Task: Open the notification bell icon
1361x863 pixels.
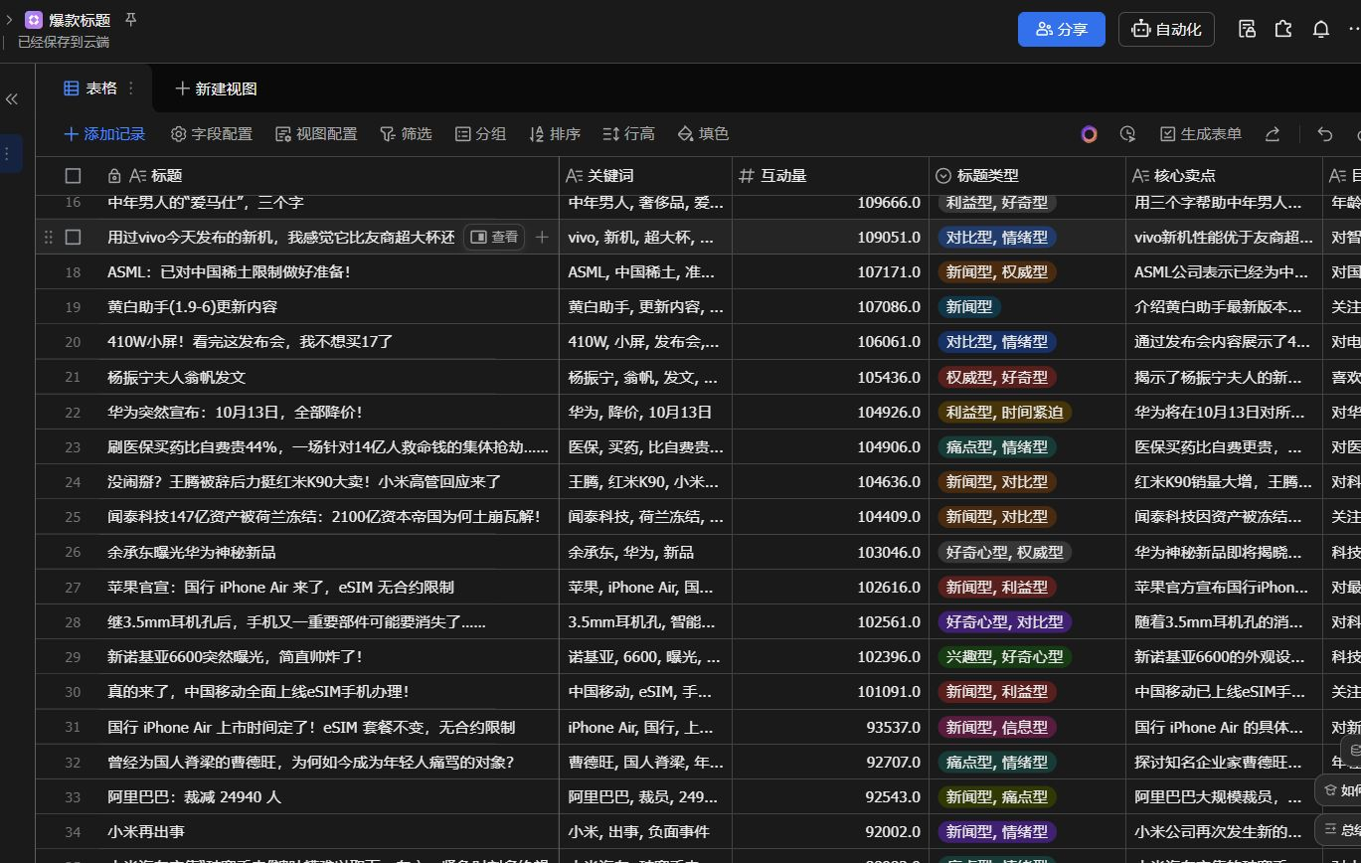Action: point(1321,29)
